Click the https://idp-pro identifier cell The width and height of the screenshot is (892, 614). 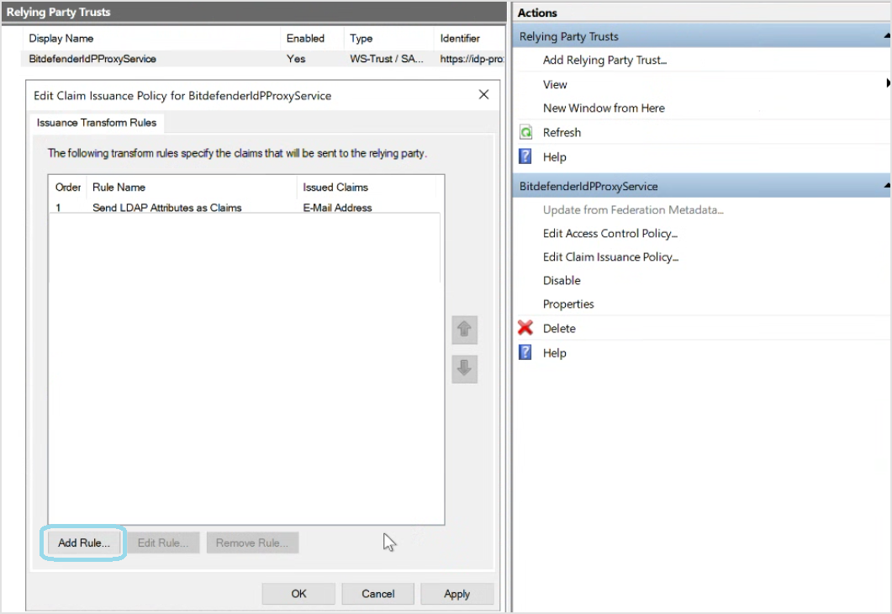[472, 59]
